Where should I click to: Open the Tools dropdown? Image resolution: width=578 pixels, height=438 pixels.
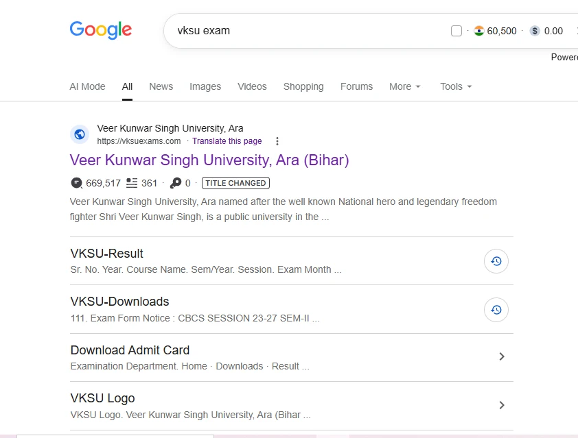point(456,86)
